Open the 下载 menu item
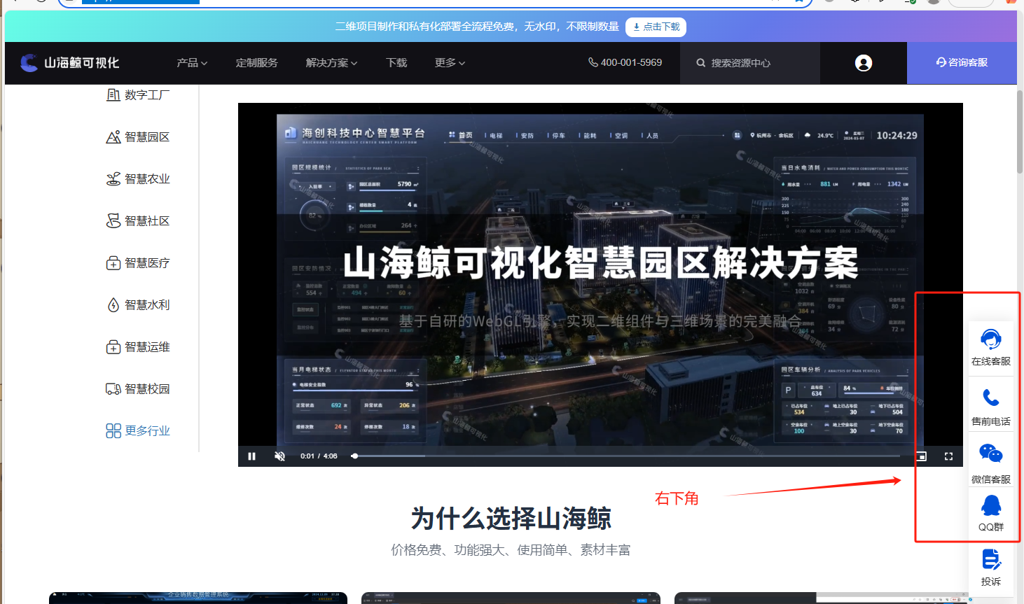1024x604 pixels. pyautogui.click(x=396, y=63)
